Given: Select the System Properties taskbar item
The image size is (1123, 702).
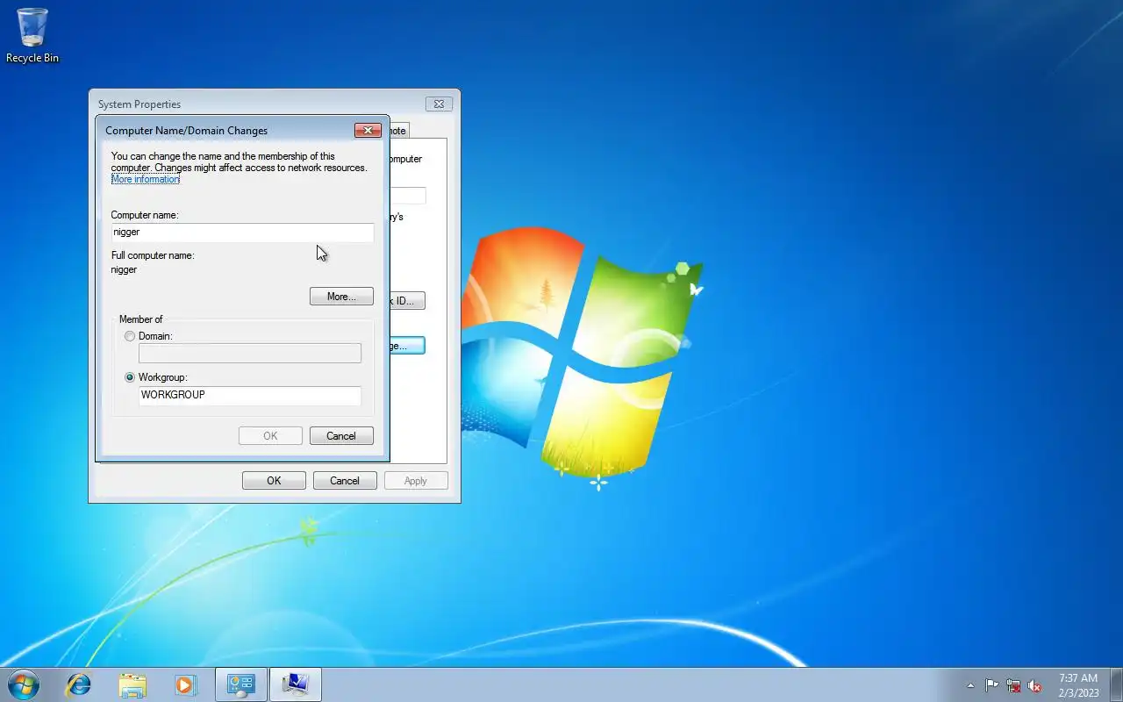Looking at the screenshot, I should [296, 685].
